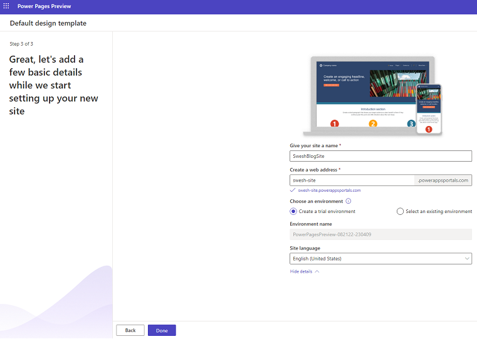
Task: Open the app launcher waffle icon
Action: pos(6,6)
